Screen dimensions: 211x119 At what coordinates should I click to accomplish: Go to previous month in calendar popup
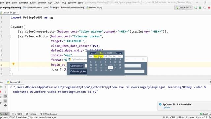[x=95, y=53]
